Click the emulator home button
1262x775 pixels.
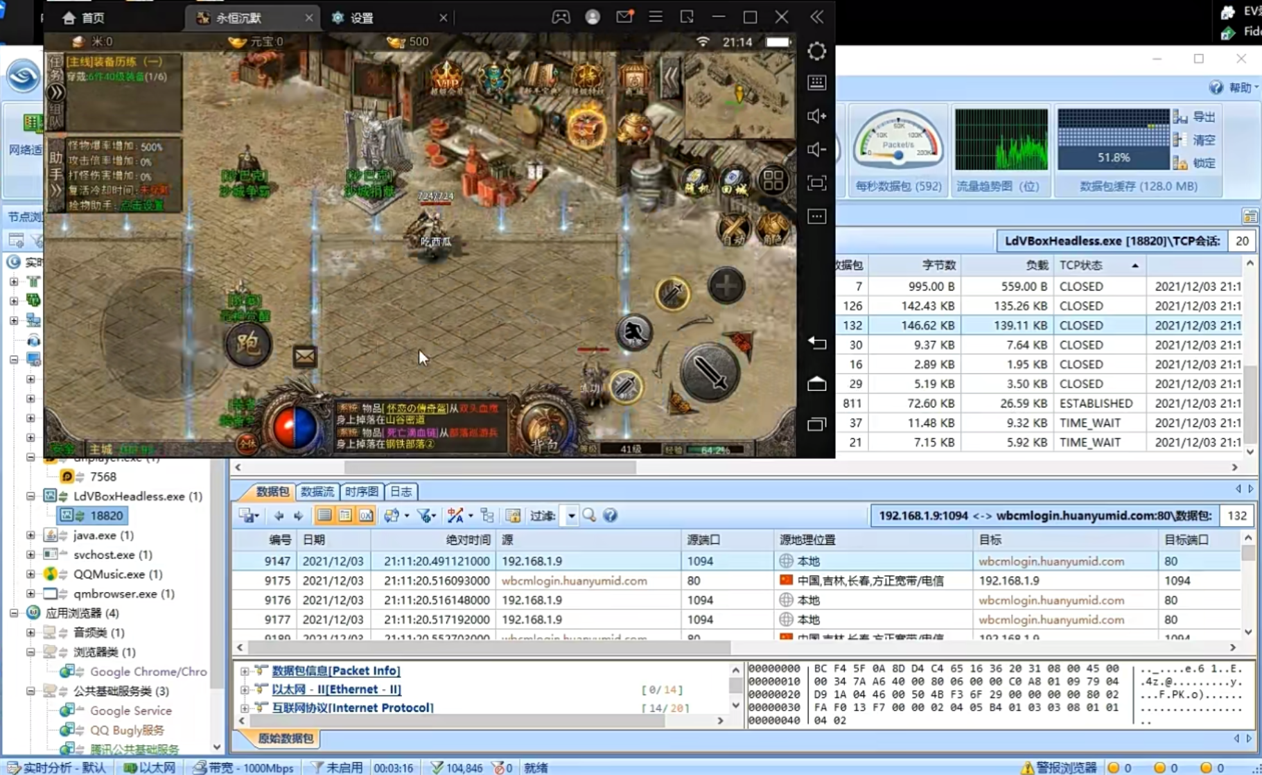point(816,383)
